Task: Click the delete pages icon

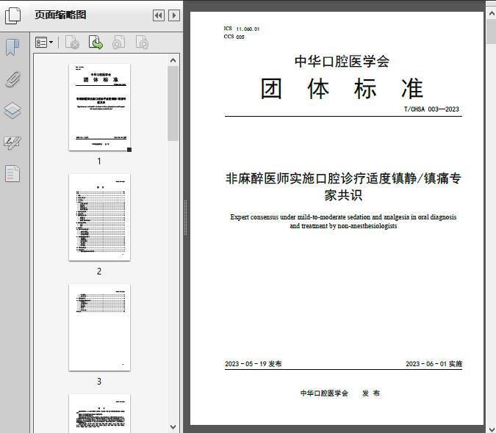Action: point(72,43)
